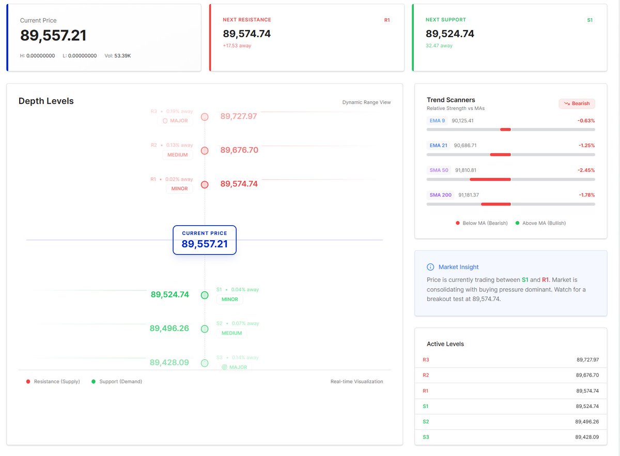Click the SMA 200 value 91,181.37
The image size is (620, 456).
click(x=469, y=195)
